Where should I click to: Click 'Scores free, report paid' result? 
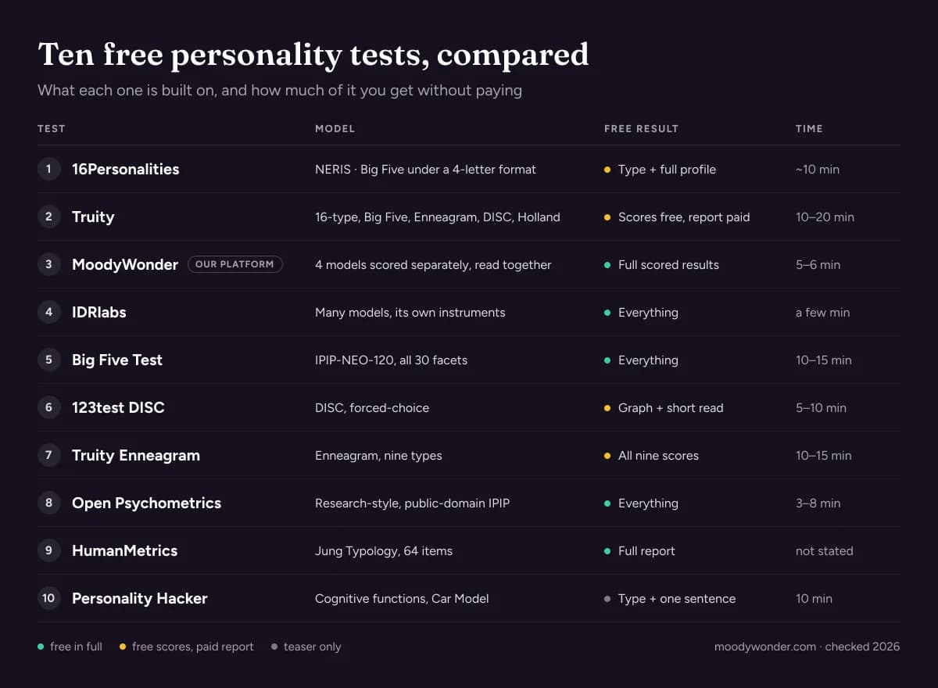(684, 217)
